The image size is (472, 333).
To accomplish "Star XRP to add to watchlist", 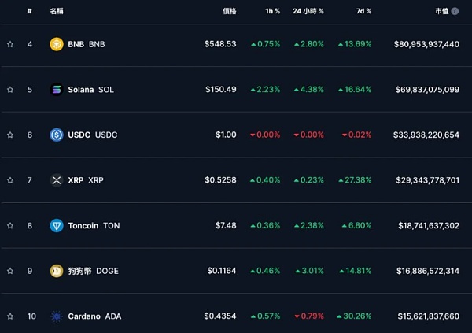I will (x=10, y=180).
